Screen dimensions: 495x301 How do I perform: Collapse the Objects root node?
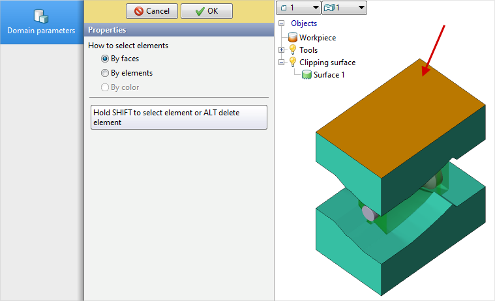(x=282, y=23)
